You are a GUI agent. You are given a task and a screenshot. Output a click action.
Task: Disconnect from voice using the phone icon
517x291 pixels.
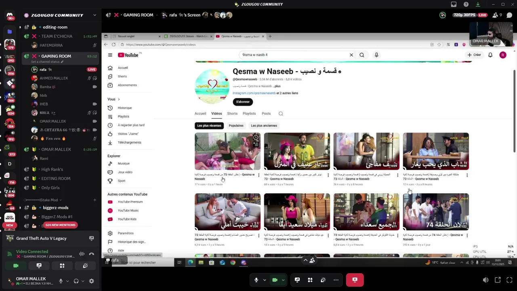(91, 254)
